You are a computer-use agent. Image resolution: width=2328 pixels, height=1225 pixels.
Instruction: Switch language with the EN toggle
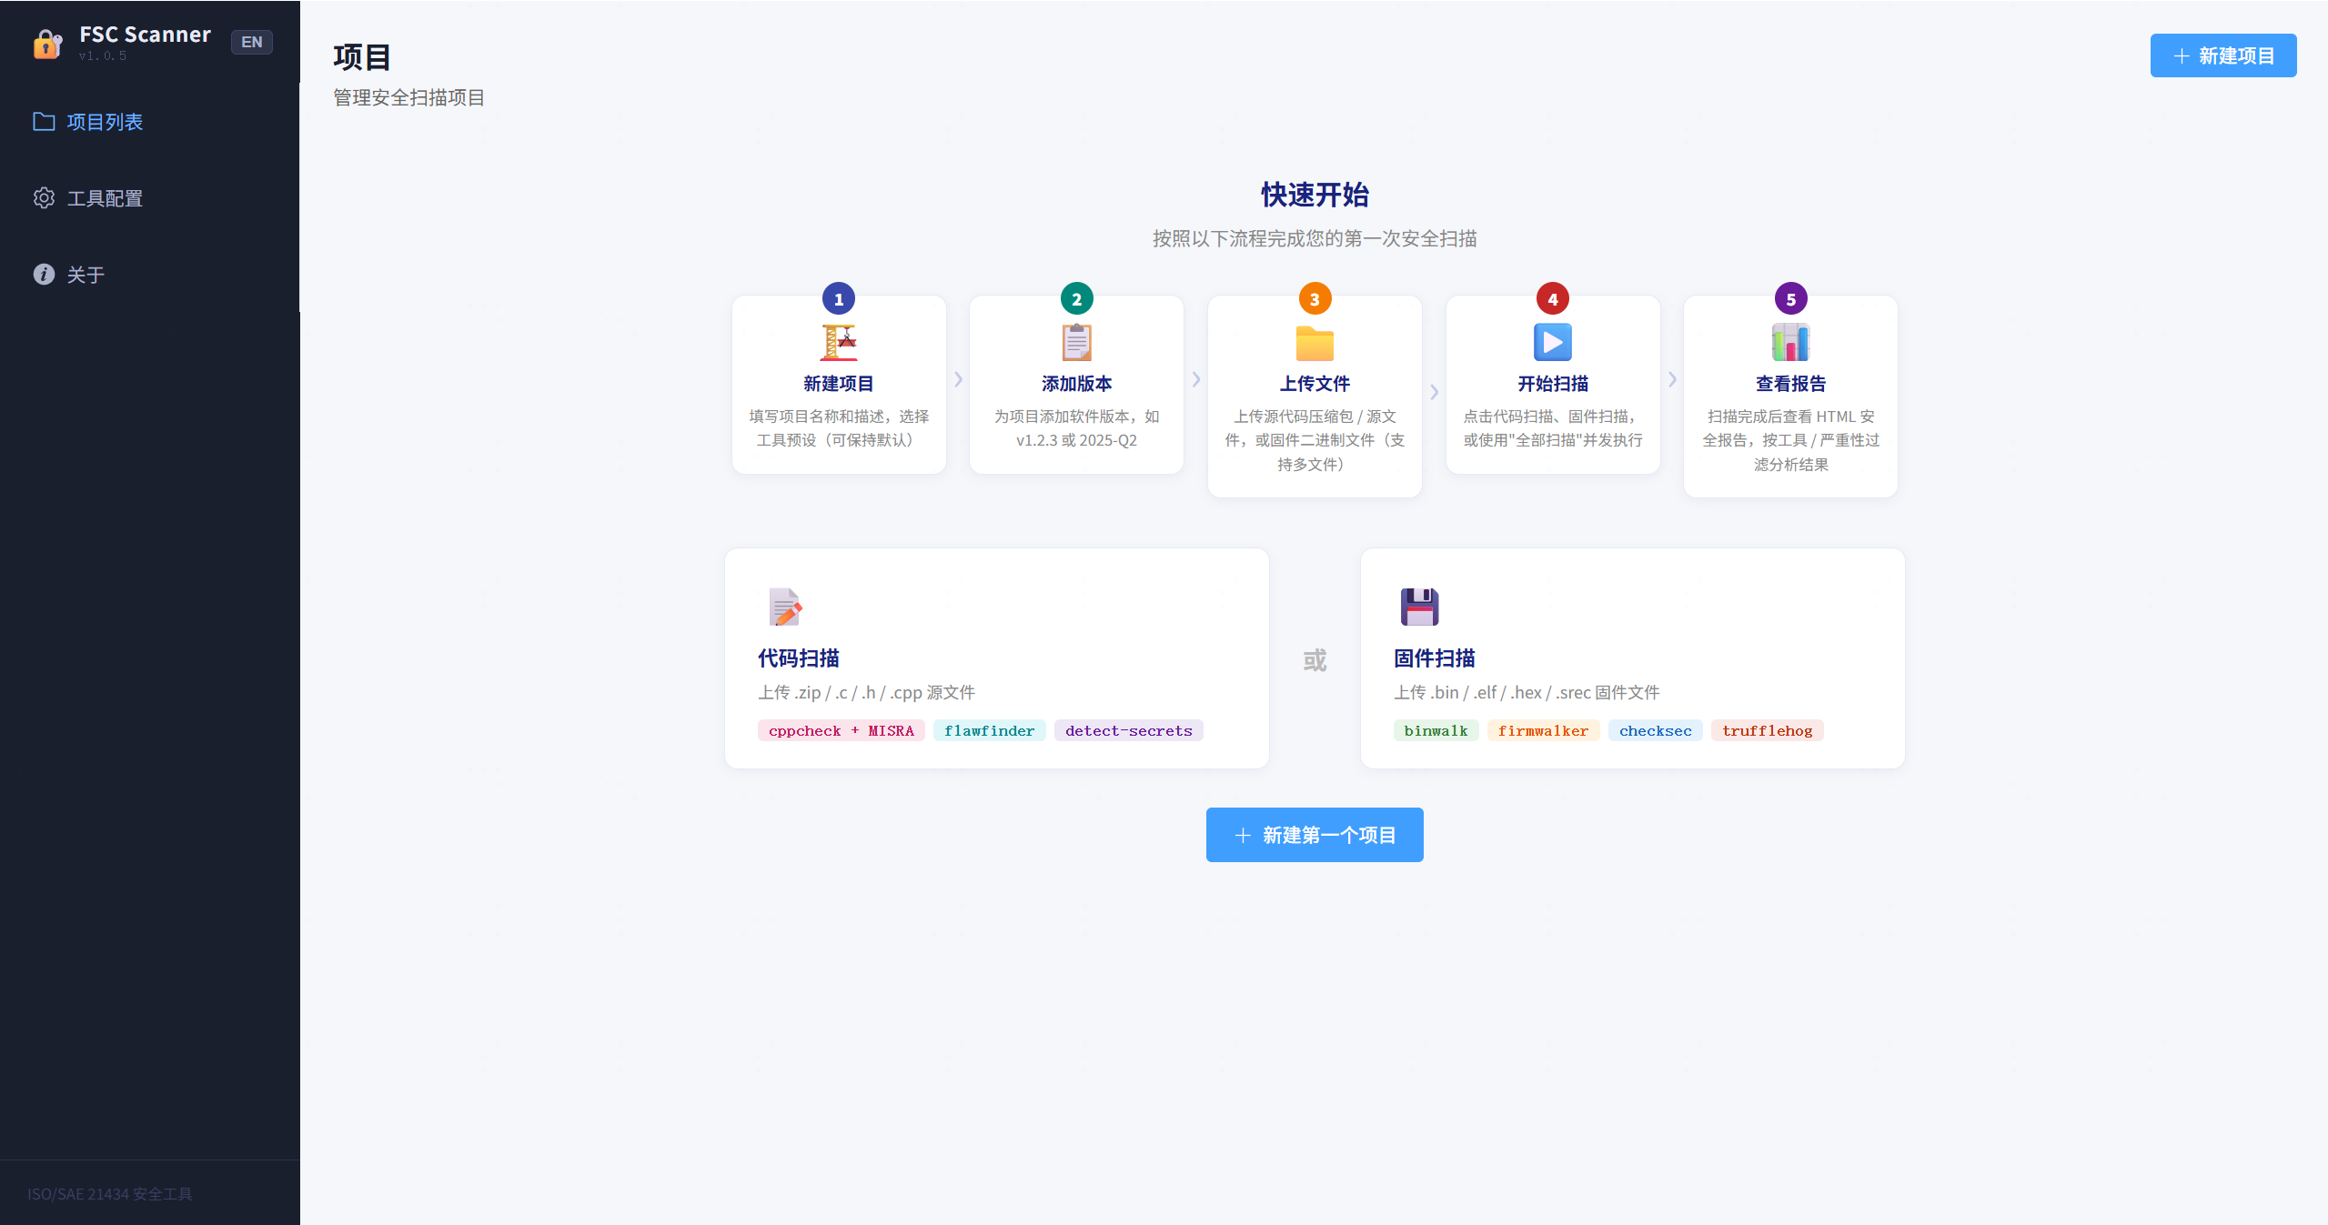tap(252, 42)
